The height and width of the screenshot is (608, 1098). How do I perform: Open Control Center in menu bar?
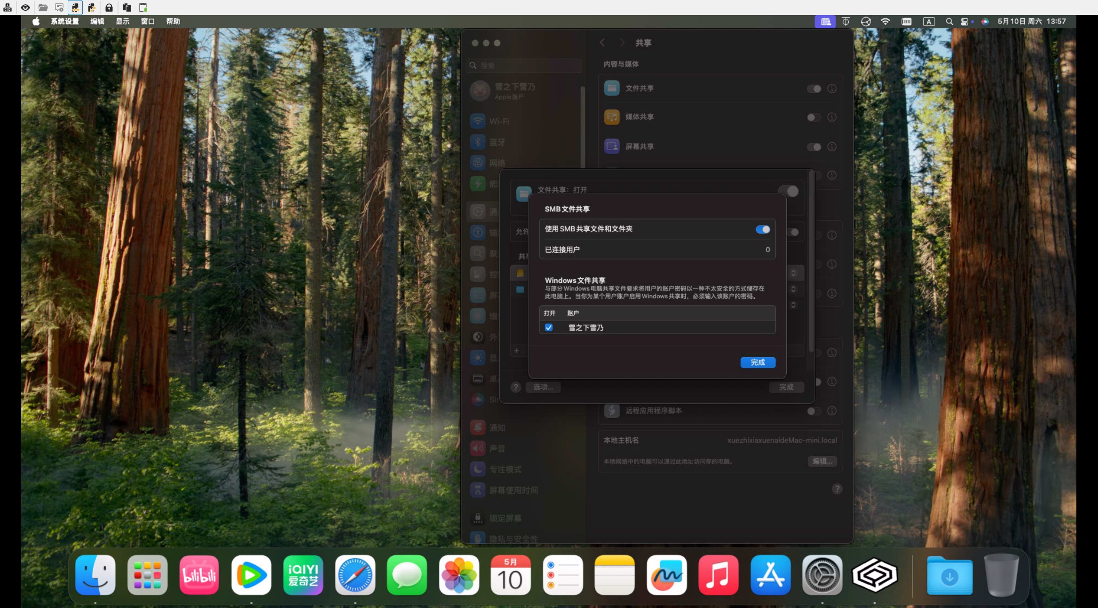(965, 22)
